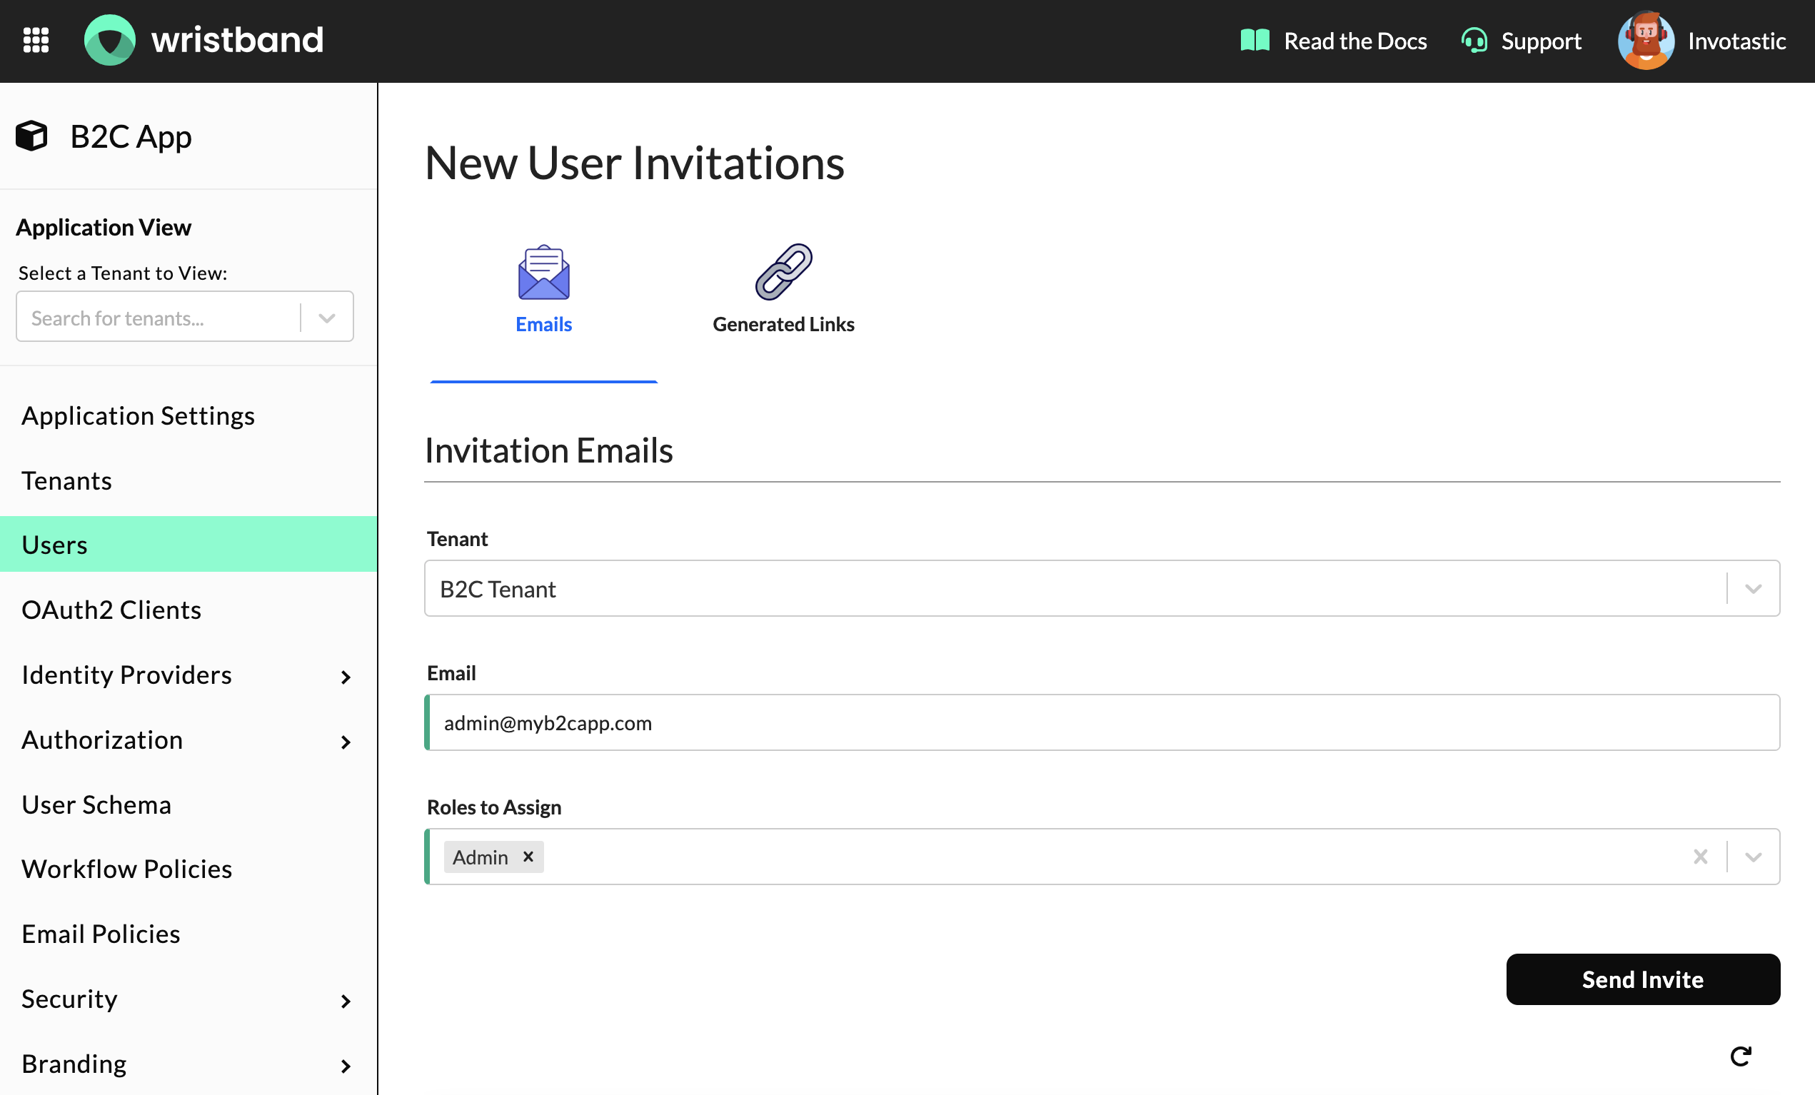Screen dimensions: 1815x1095
Task: Go to OAuth2 Clients page
Action: [111, 610]
